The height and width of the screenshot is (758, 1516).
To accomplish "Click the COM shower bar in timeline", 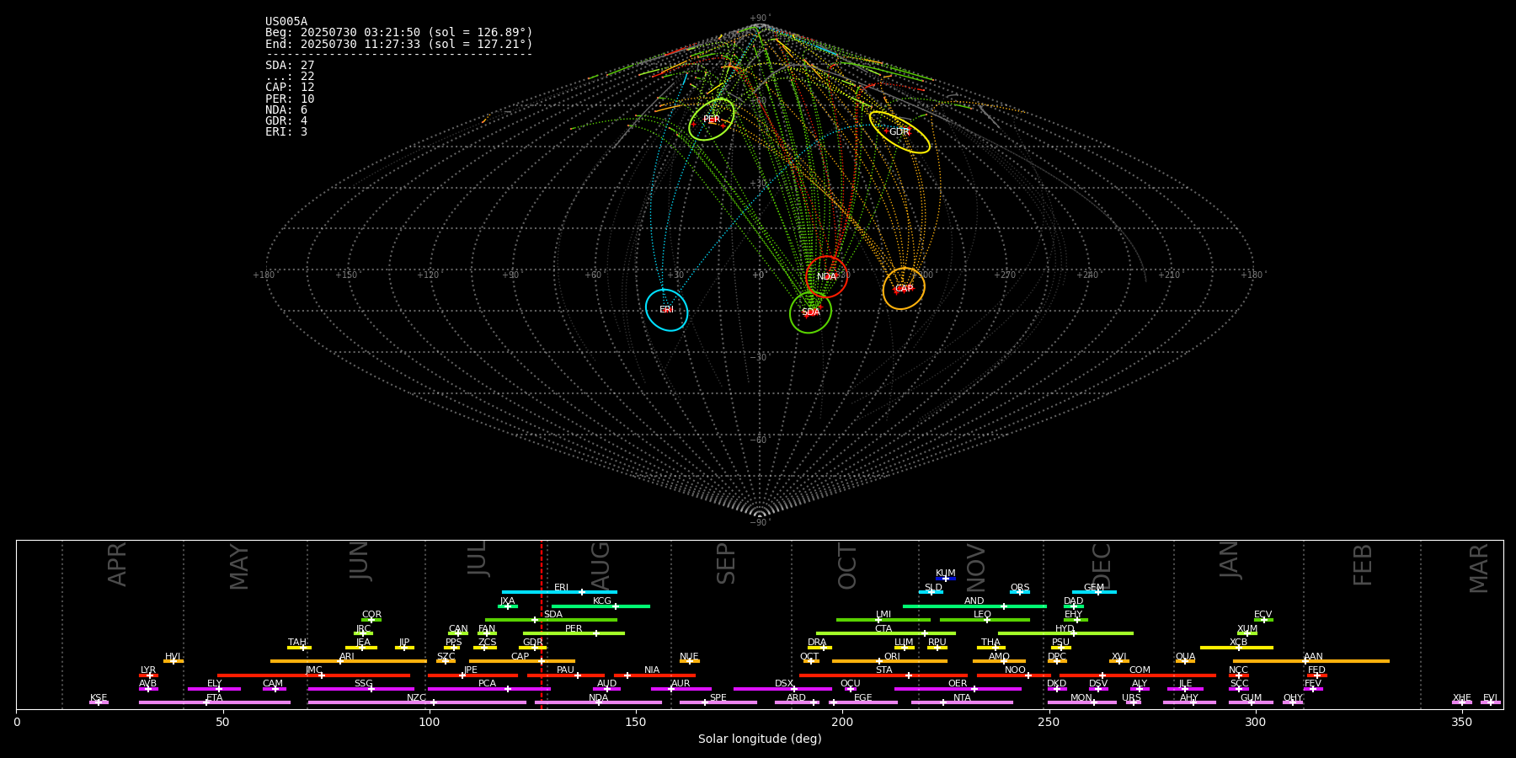I will tap(1138, 675).
